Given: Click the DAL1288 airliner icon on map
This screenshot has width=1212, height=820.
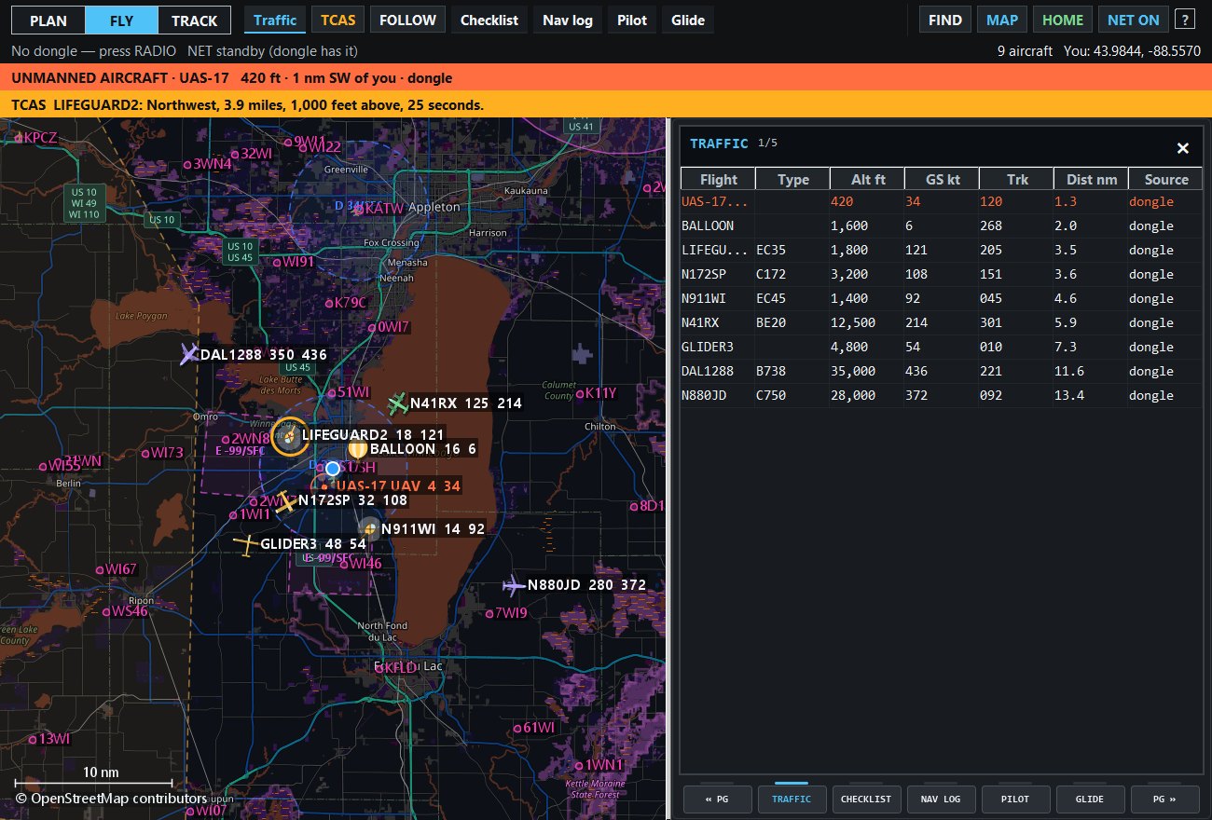Looking at the screenshot, I should point(189,354).
